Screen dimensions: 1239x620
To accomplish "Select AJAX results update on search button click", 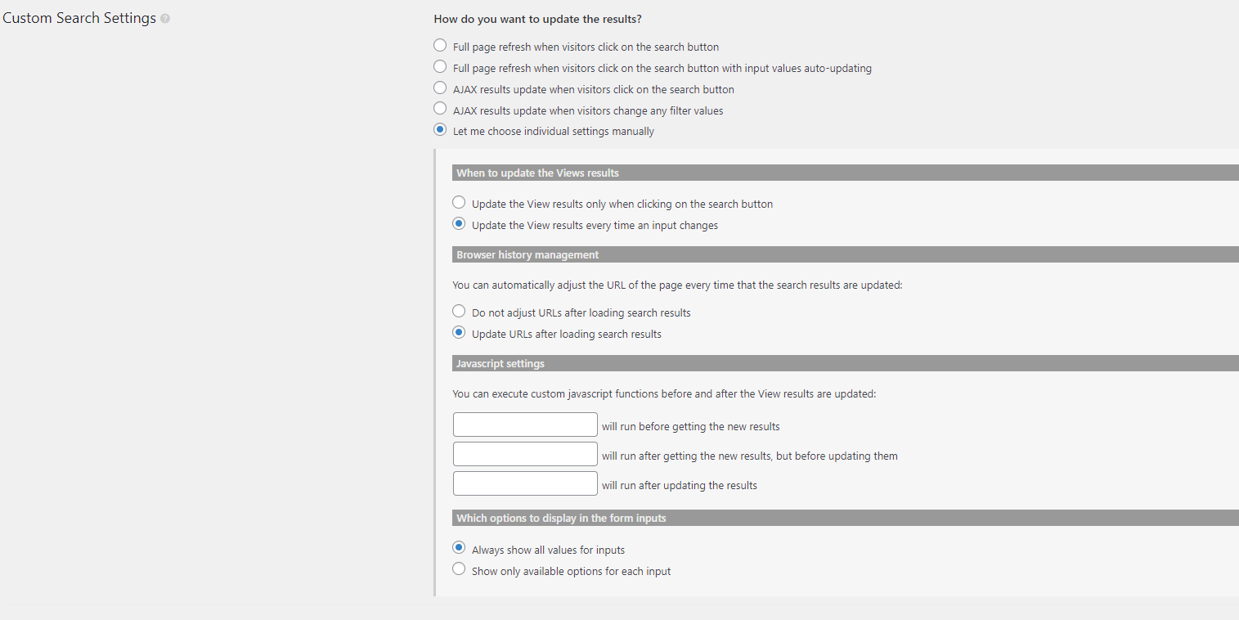I will click(x=440, y=88).
